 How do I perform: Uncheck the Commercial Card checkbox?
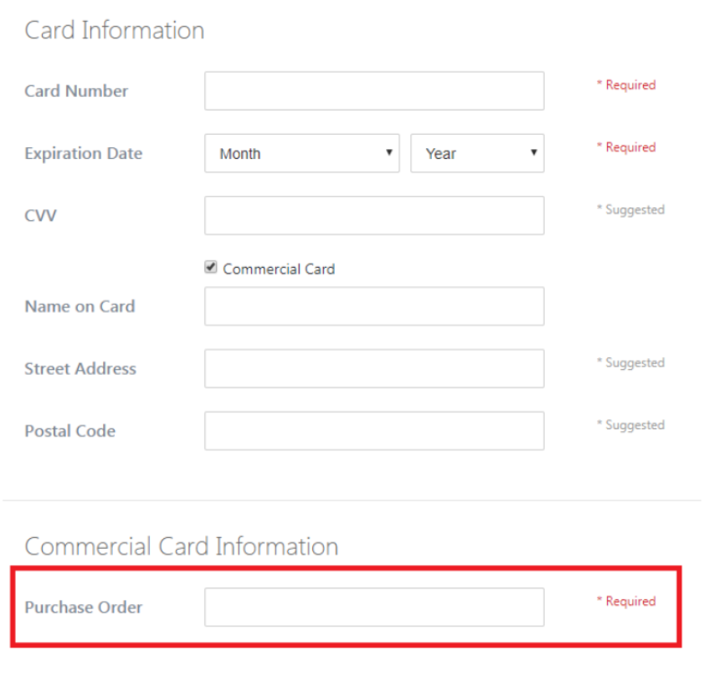click(x=211, y=269)
